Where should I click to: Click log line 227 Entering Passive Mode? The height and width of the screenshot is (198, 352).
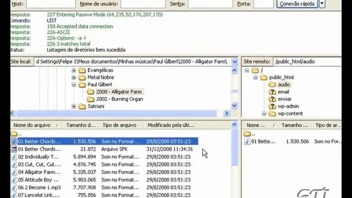105,15
